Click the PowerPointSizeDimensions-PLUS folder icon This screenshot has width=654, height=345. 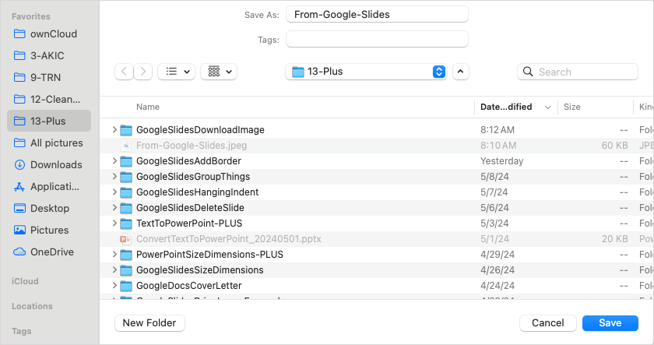click(126, 255)
